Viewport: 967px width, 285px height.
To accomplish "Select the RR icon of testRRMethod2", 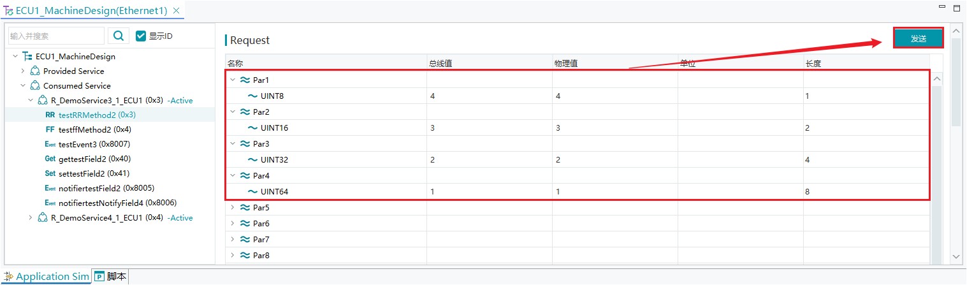I will click(50, 115).
